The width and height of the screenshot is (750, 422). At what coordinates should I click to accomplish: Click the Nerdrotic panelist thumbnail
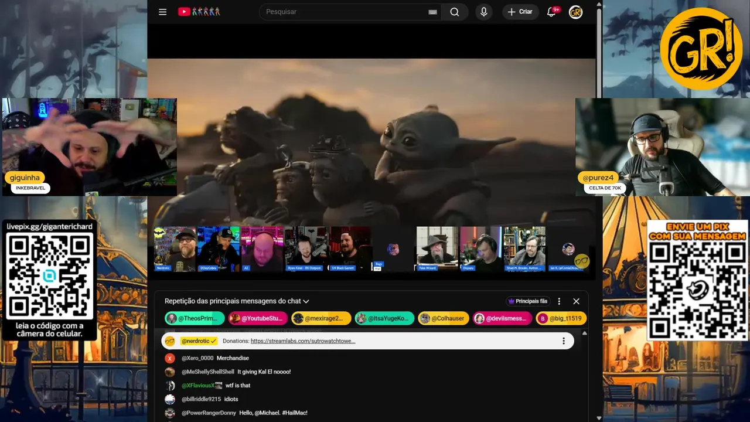[175, 249]
